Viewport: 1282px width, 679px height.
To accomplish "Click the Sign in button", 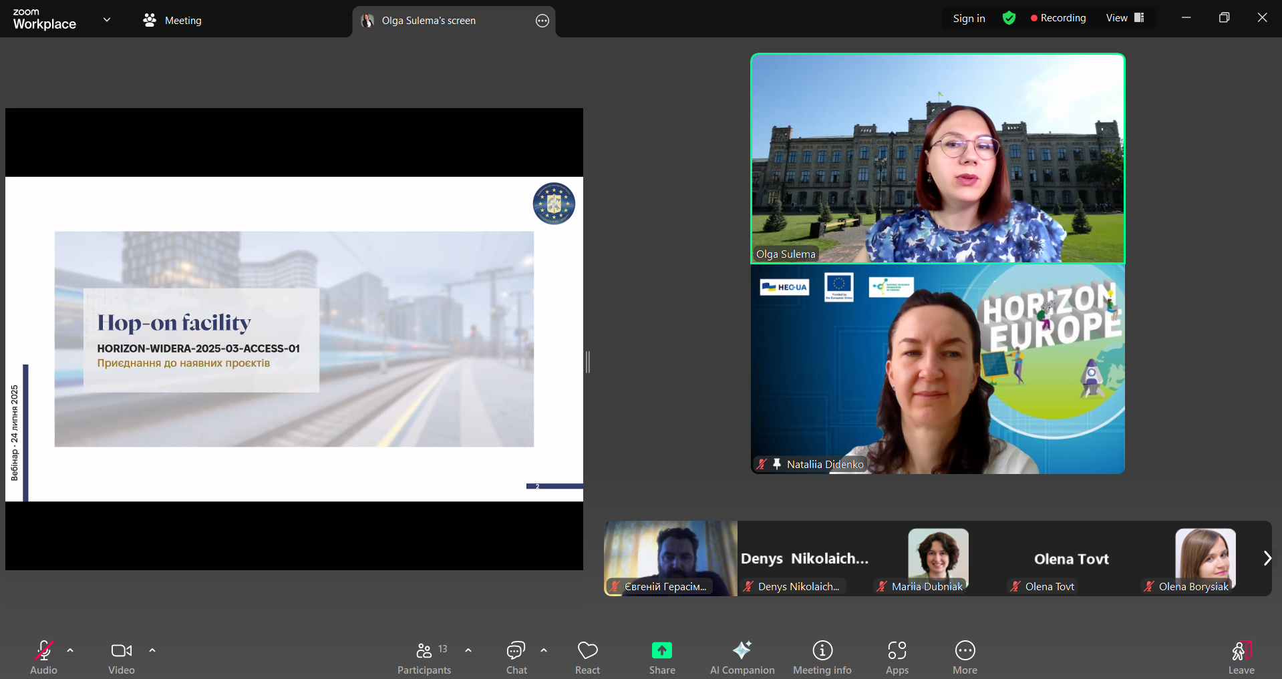I will point(969,18).
